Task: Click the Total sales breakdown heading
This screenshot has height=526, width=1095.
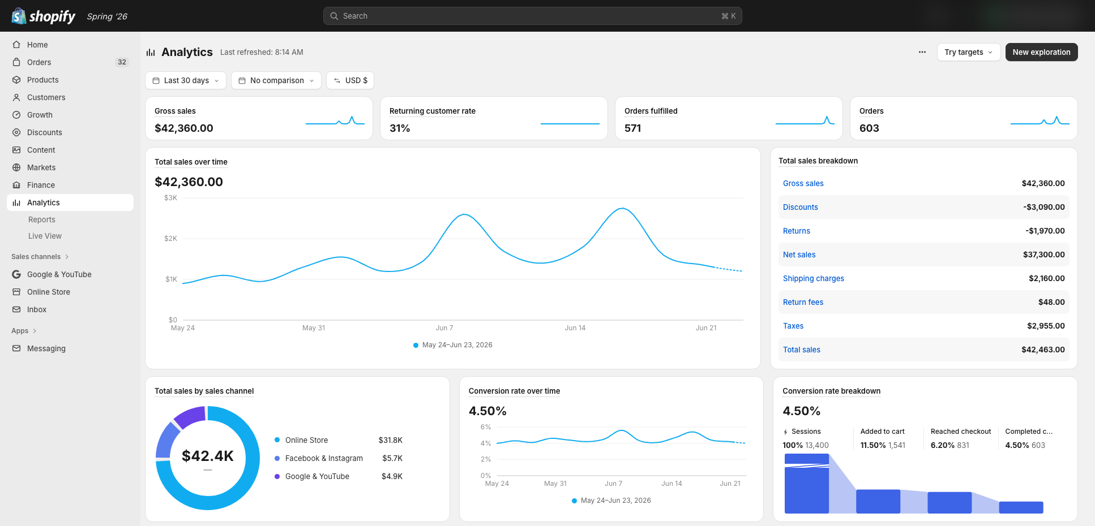Action: point(818,161)
